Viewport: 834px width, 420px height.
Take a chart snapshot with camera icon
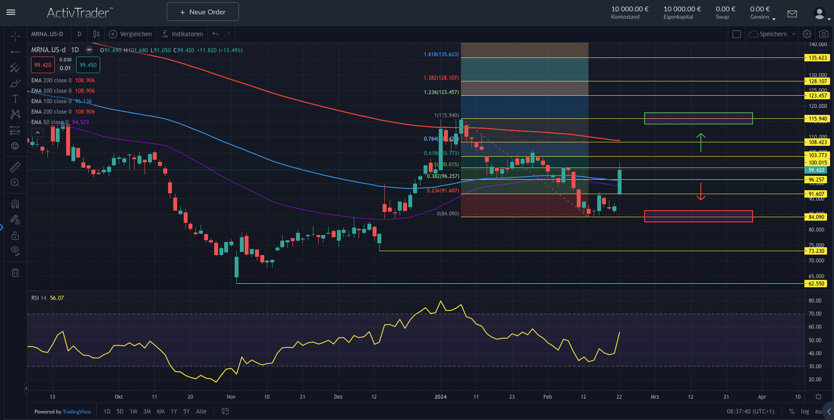pos(824,34)
